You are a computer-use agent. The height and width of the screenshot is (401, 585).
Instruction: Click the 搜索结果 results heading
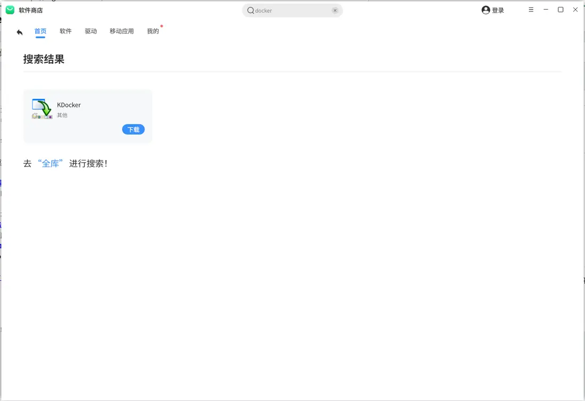(x=44, y=59)
